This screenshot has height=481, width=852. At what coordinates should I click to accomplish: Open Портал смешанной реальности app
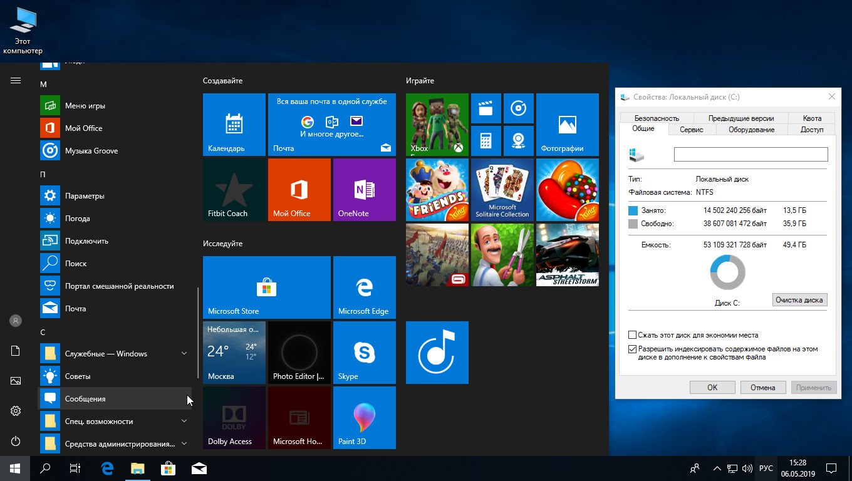[116, 286]
